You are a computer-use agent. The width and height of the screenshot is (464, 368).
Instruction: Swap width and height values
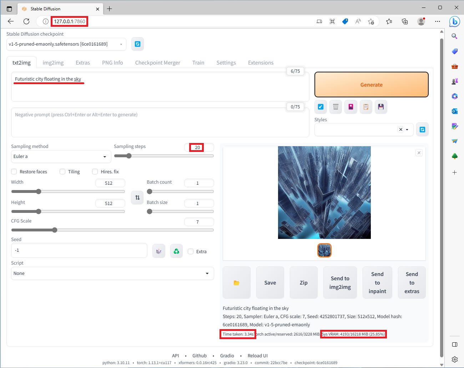[137, 198]
